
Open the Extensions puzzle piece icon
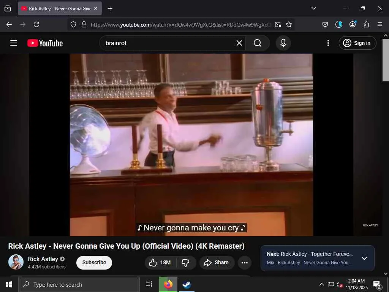(x=367, y=24)
